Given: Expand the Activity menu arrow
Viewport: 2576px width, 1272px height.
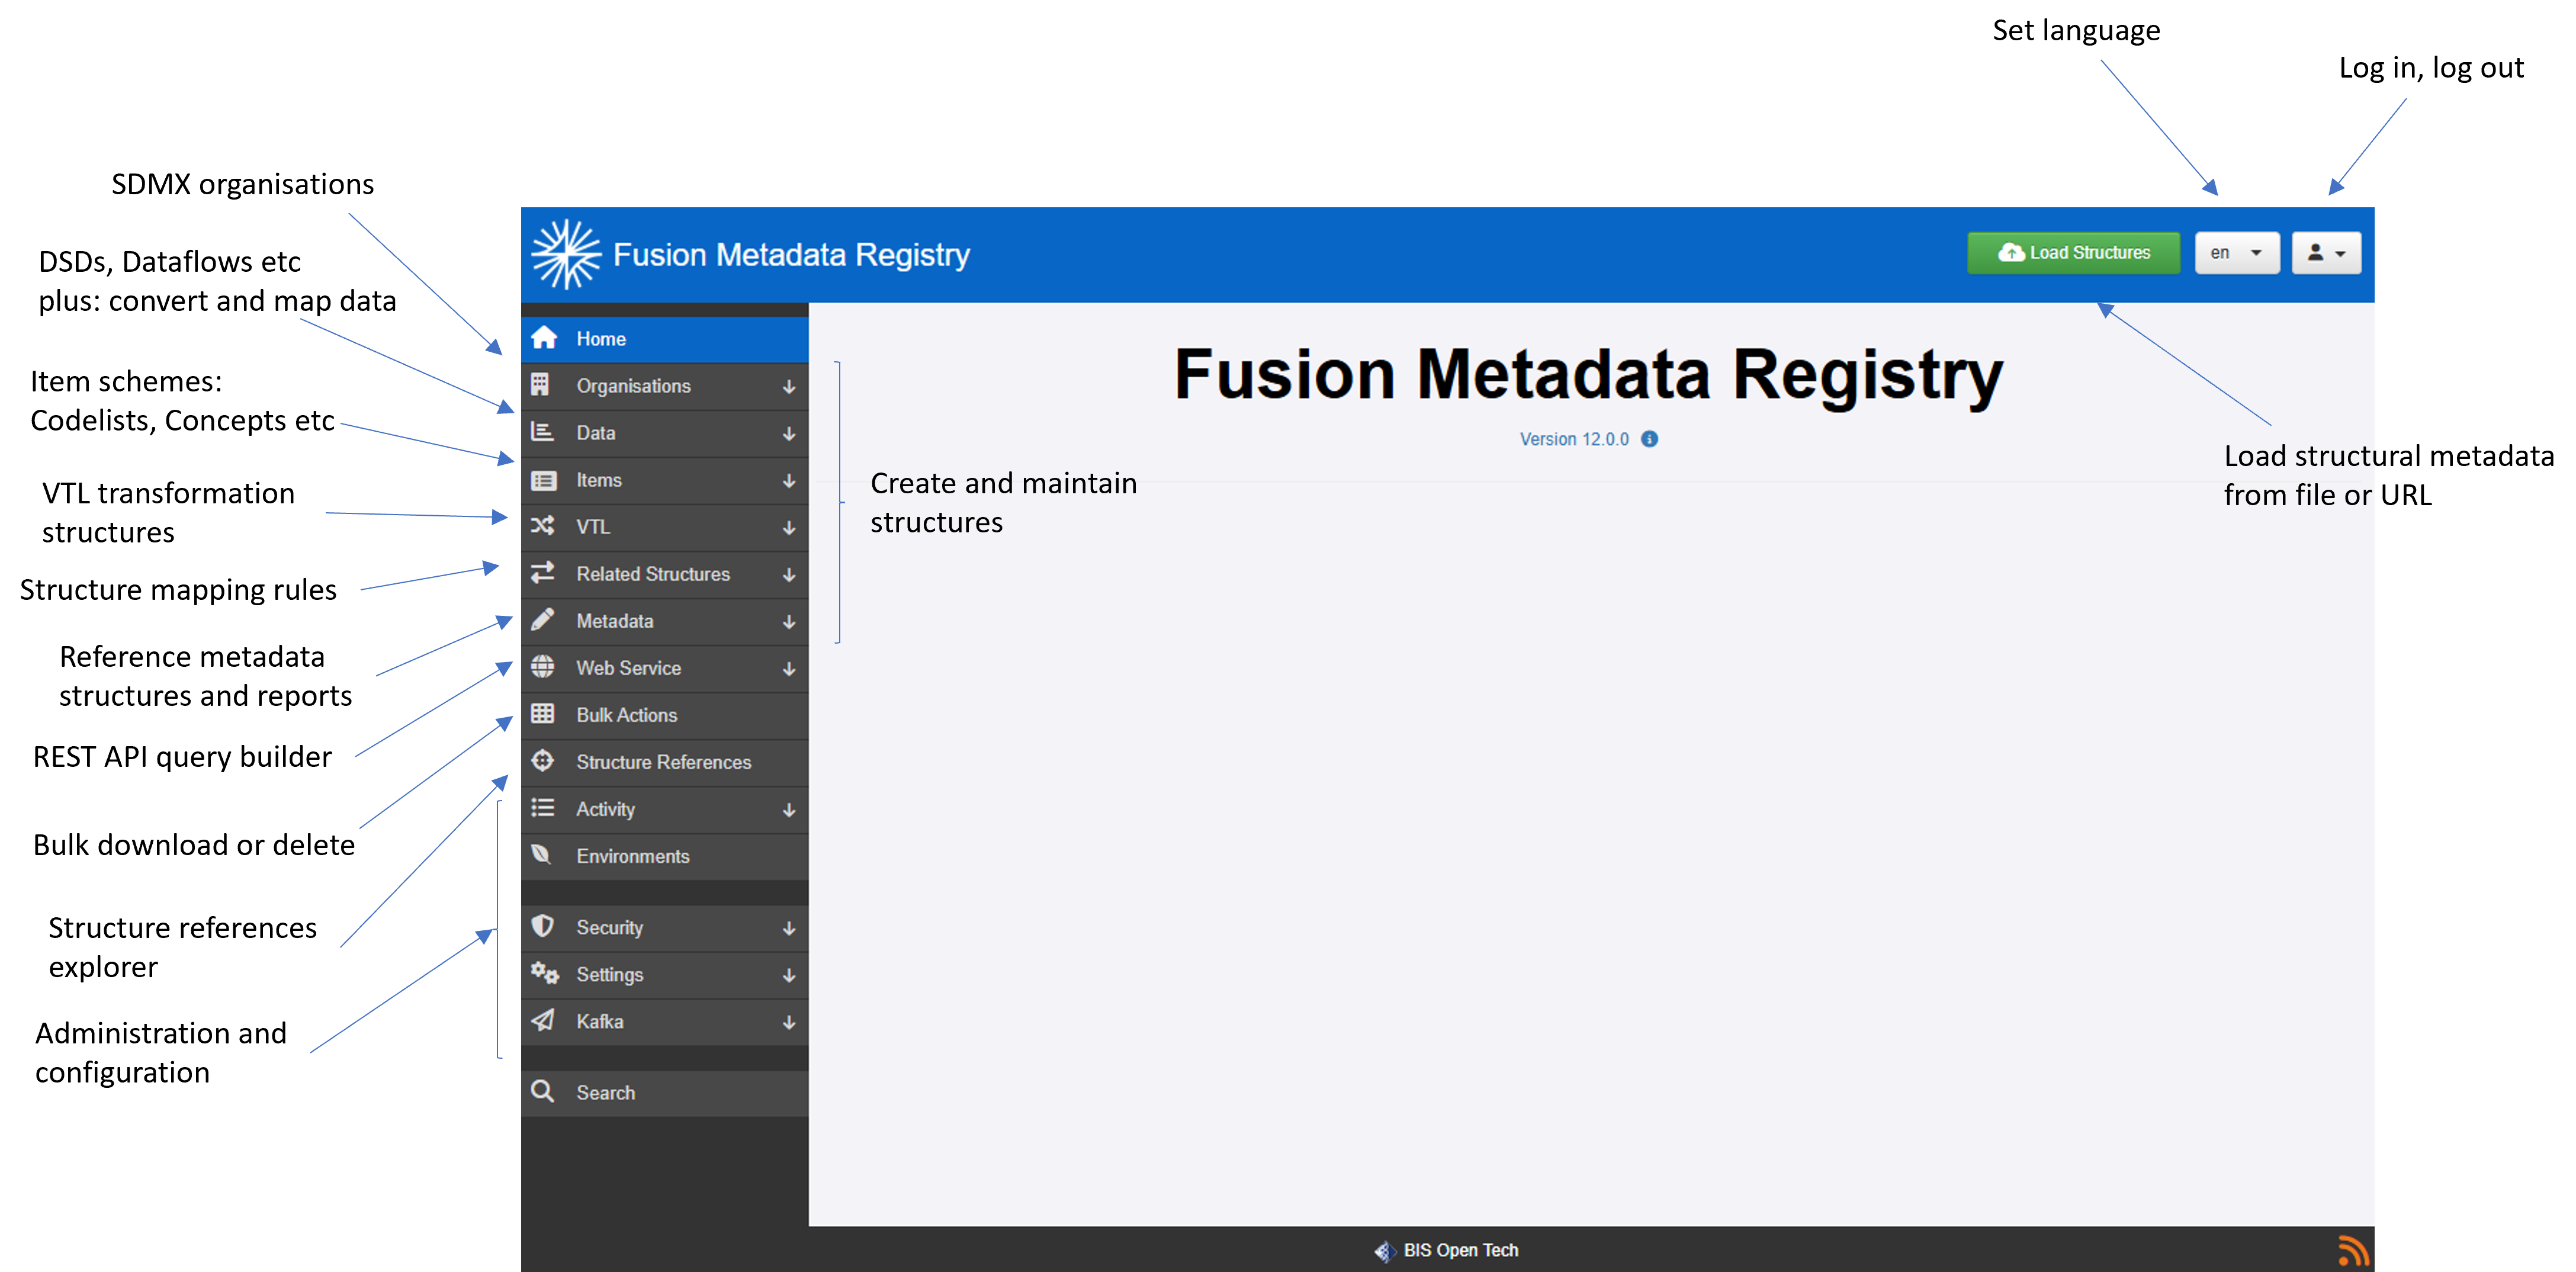Looking at the screenshot, I should pos(789,809).
